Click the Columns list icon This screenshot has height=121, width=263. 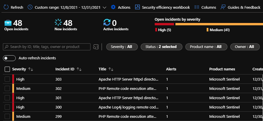point(196,7)
